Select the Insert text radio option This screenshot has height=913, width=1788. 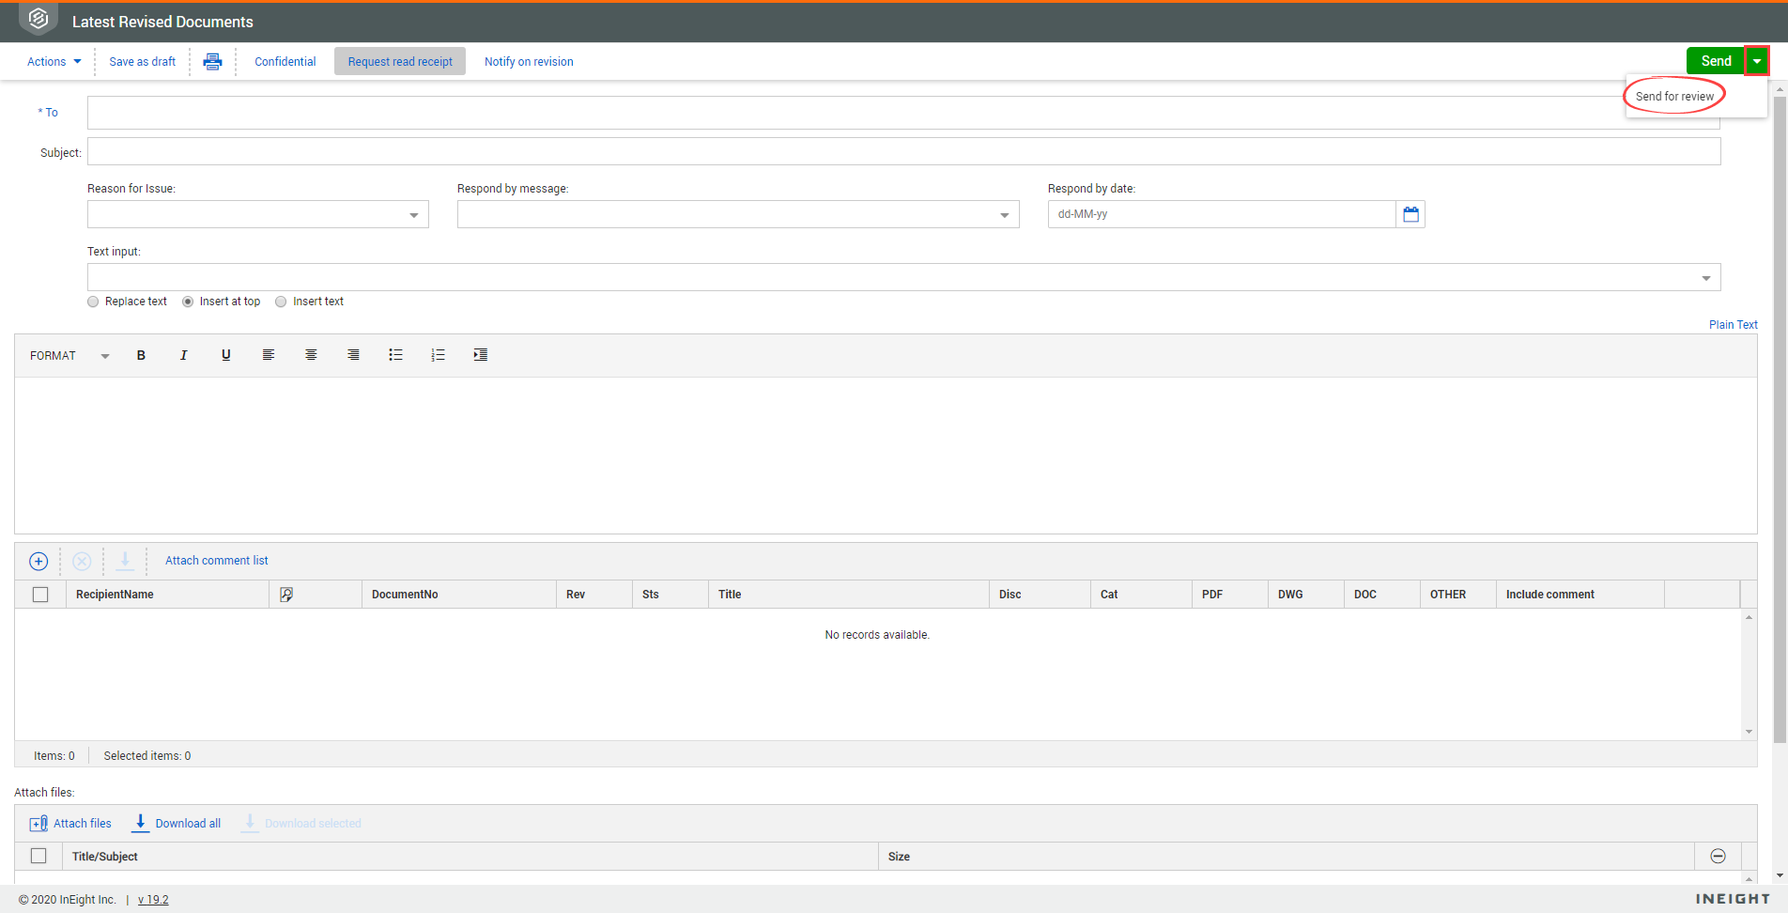281,302
